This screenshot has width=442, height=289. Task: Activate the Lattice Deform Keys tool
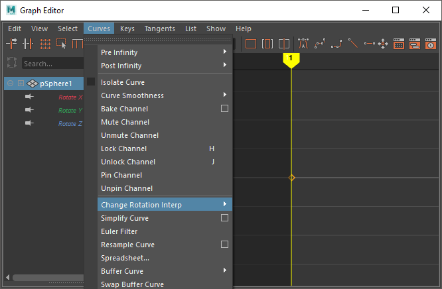(x=45, y=44)
